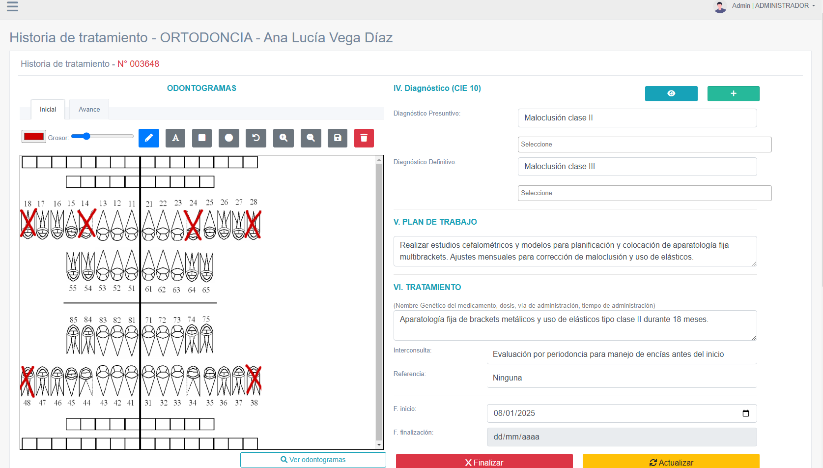This screenshot has width=823, height=468.
Task: Choose the circle drawing tool
Action: (x=229, y=138)
